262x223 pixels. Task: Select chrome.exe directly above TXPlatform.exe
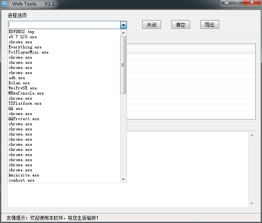click(64, 98)
